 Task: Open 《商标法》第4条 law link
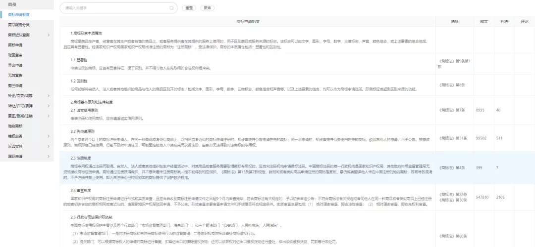tap(452, 168)
